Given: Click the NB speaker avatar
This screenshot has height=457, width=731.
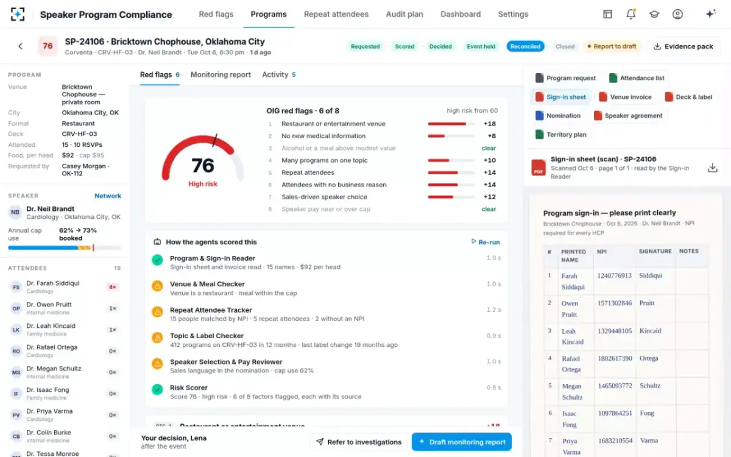Looking at the screenshot, I should coord(15,213).
